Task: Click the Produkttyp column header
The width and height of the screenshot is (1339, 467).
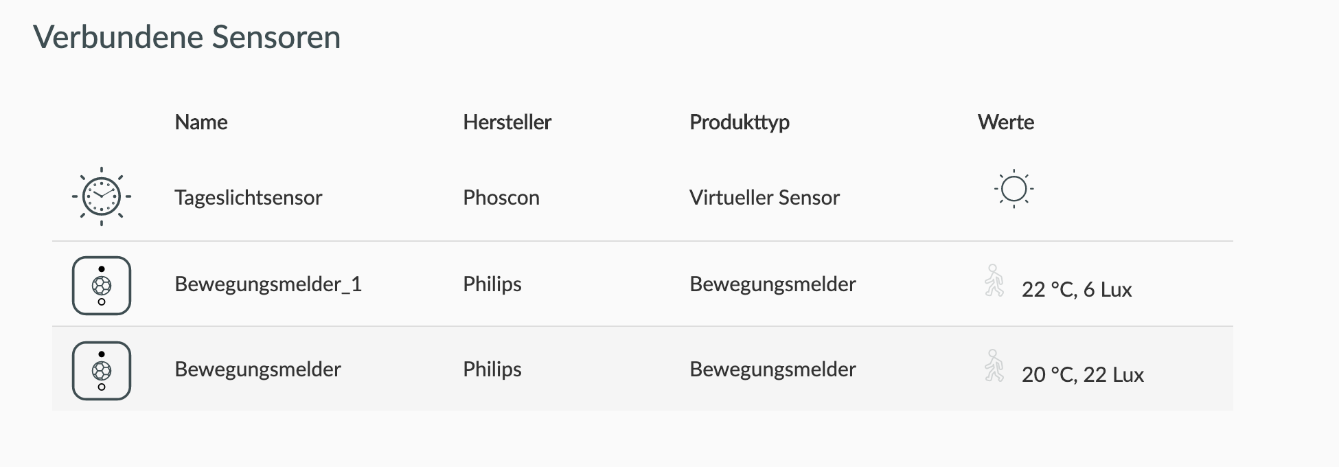Action: (x=740, y=122)
